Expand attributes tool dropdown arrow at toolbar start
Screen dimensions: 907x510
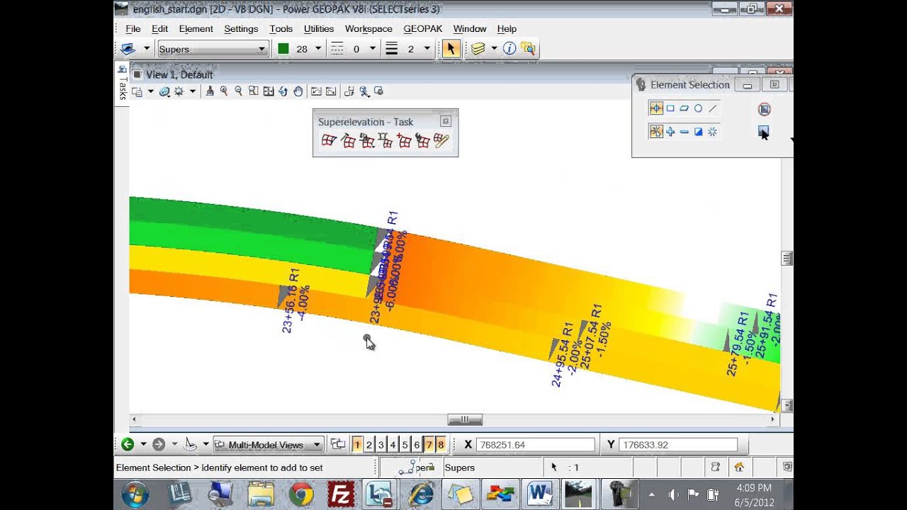(147, 49)
